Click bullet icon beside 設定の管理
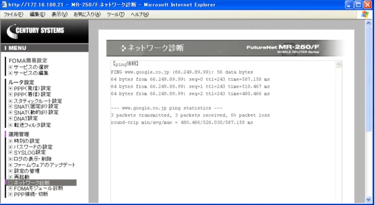 (x=10, y=171)
